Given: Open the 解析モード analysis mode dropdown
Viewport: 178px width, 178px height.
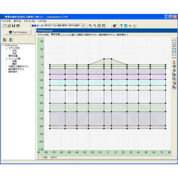Looking at the screenshot, I should 83,25.
